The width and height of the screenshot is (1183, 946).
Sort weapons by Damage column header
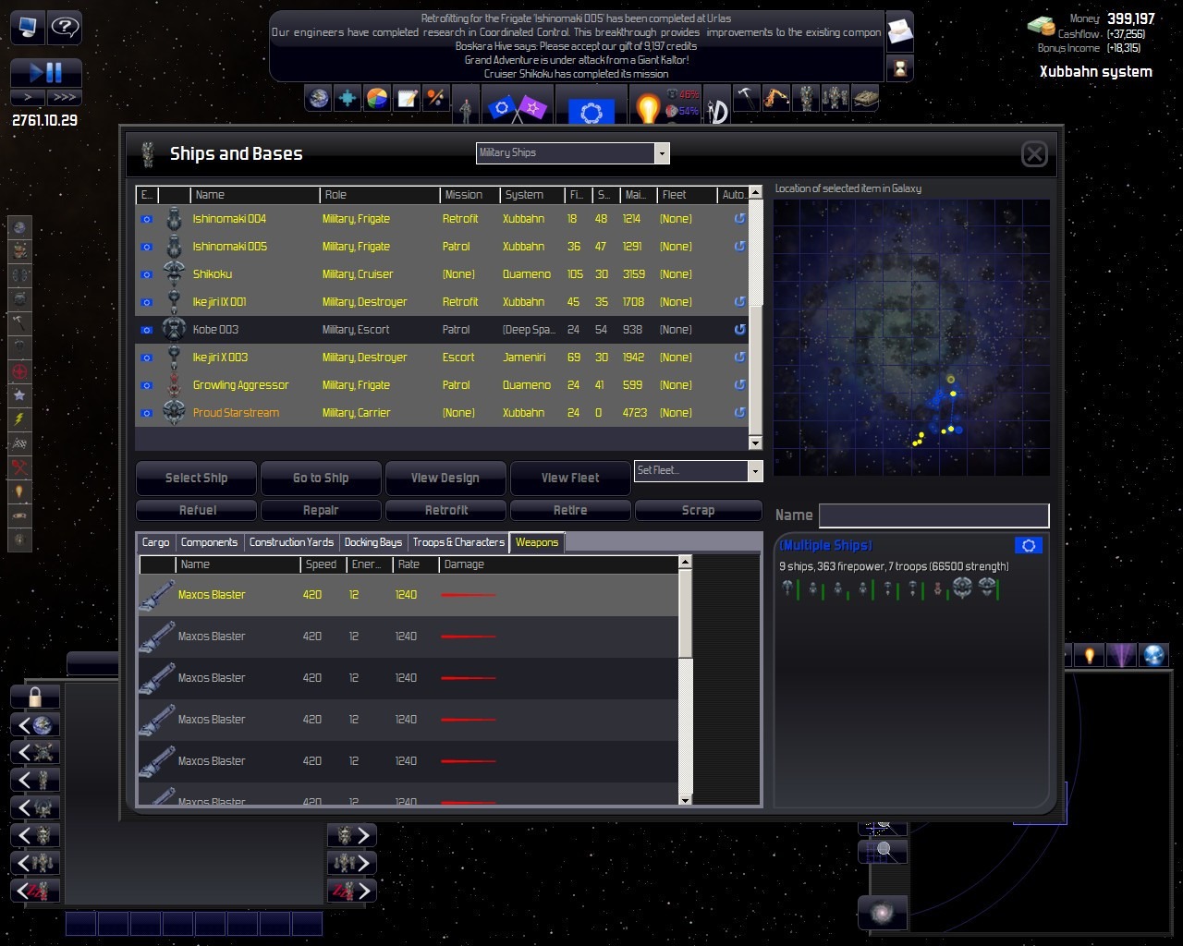pyautogui.click(x=558, y=564)
